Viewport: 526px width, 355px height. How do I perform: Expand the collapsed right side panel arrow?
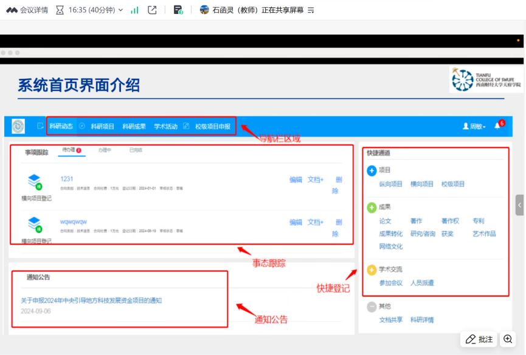pyautogui.click(x=519, y=205)
